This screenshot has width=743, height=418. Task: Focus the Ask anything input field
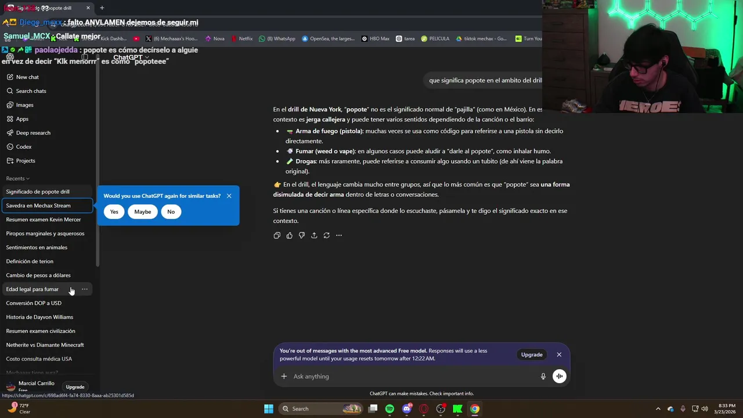pyautogui.click(x=415, y=376)
